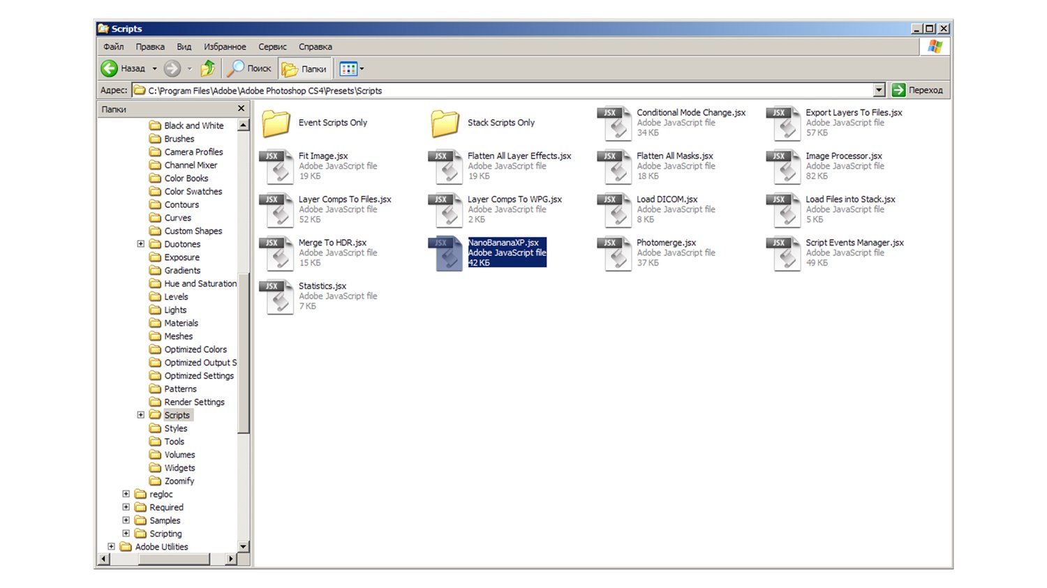Open the Stack Scripts Only folder icon
The image size is (1047, 588).
point(445,123)
